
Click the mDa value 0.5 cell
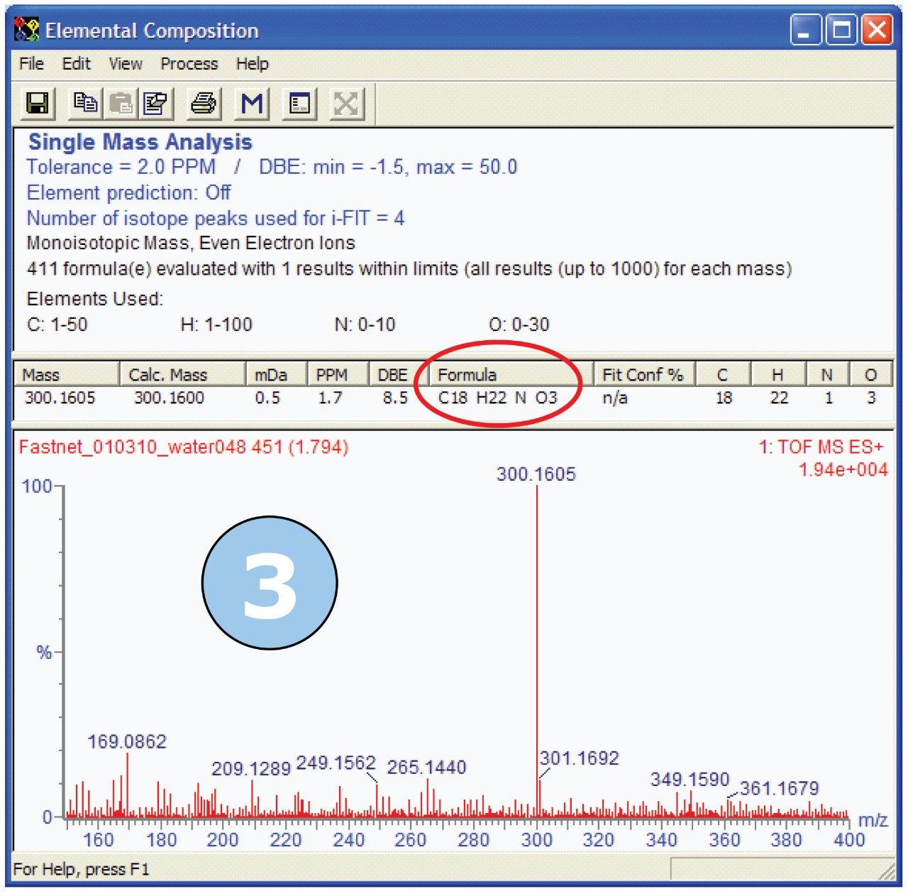click(267, 398)
